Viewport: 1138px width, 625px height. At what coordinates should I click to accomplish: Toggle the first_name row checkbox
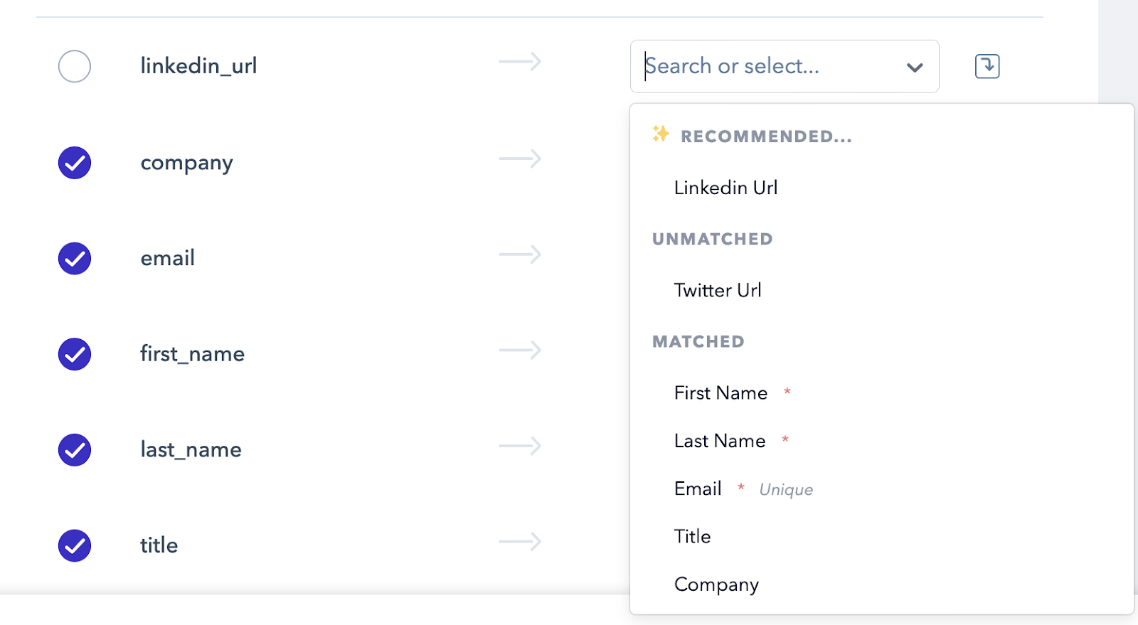75,354
